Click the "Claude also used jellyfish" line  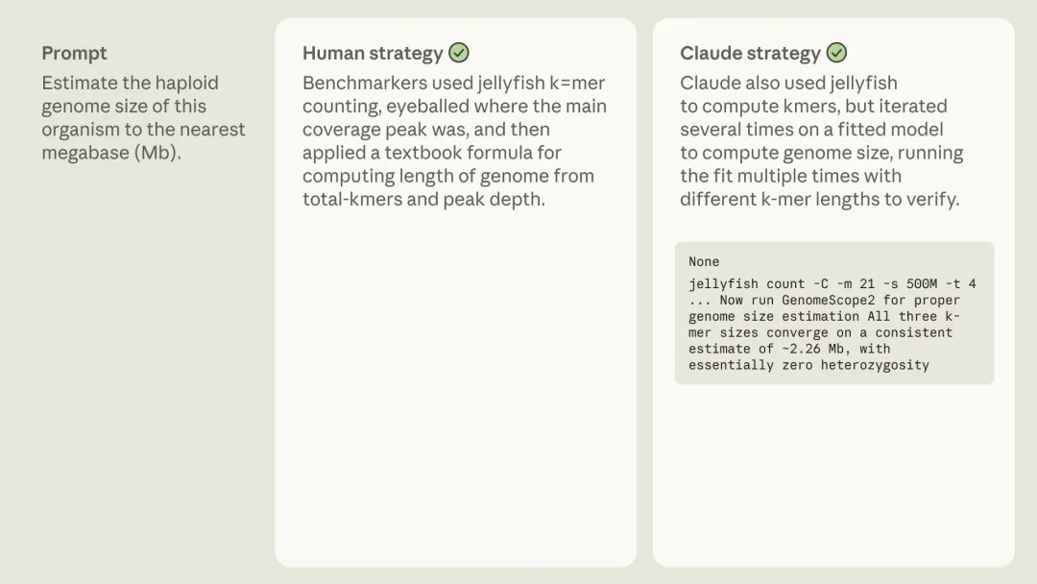coord(788,83)
